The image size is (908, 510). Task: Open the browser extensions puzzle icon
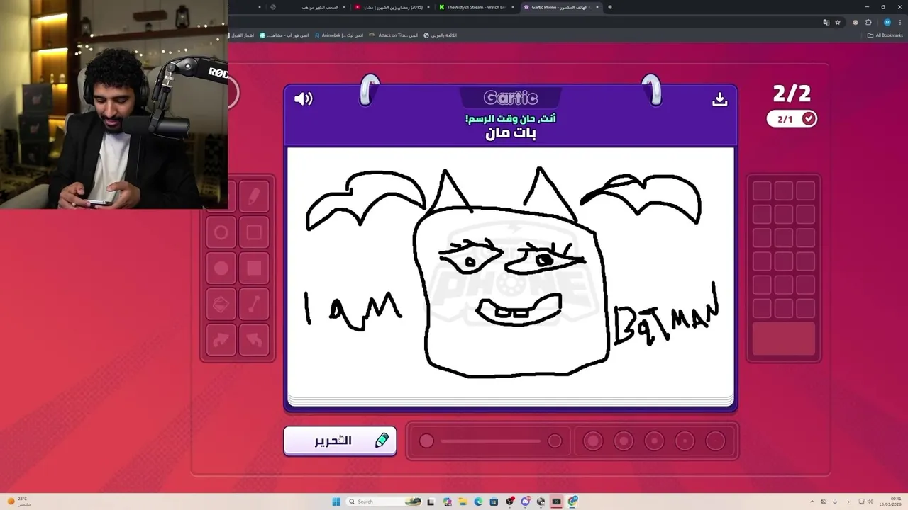pos(868,22)
